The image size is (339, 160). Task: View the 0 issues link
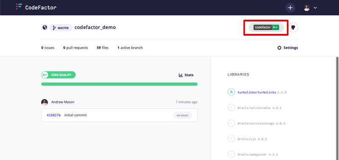pos(48,48)
